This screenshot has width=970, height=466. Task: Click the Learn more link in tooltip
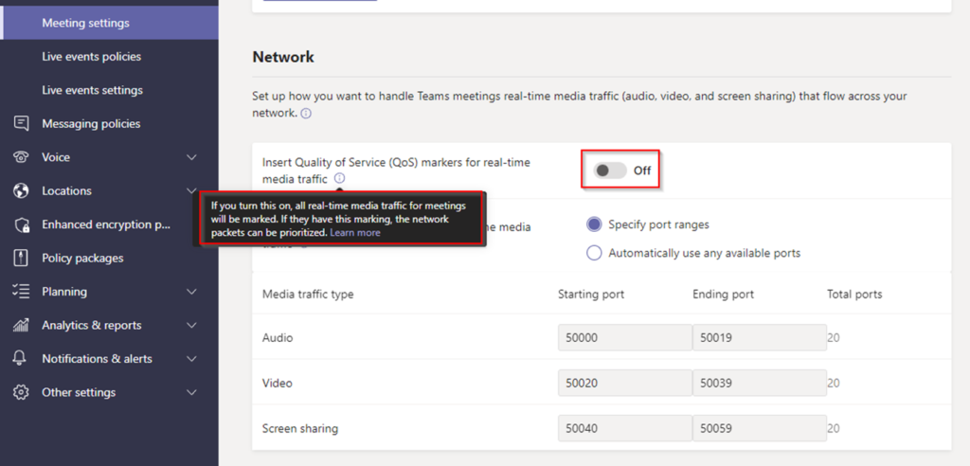click(x=355, y=233)
